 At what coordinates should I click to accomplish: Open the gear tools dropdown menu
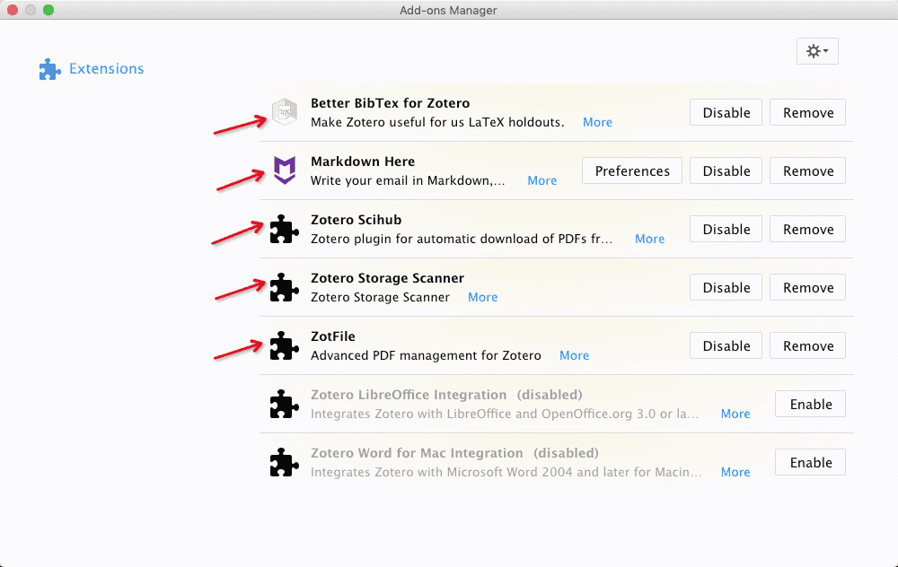pos(816,51)
